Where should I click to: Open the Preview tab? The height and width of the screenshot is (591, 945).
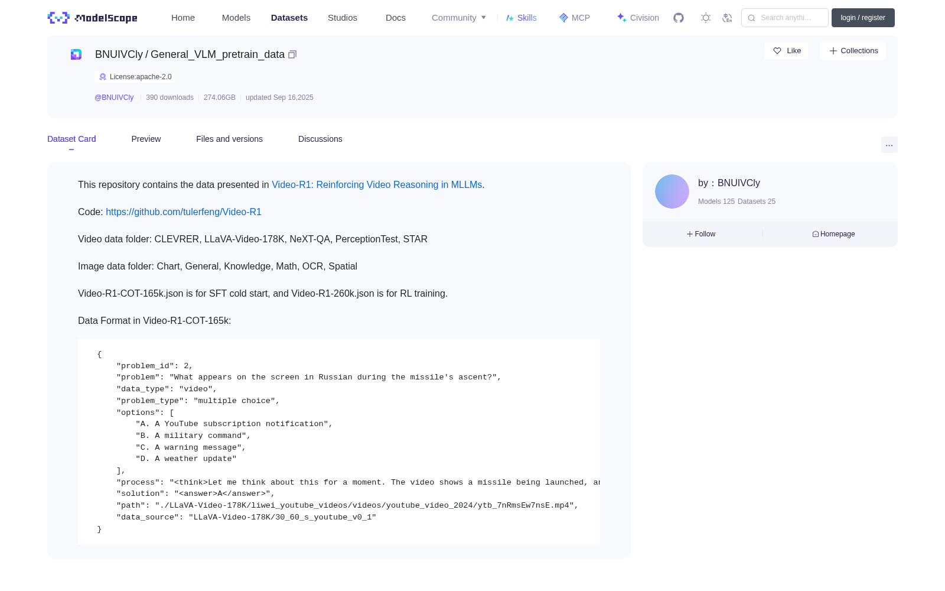(x=146, y=139)
